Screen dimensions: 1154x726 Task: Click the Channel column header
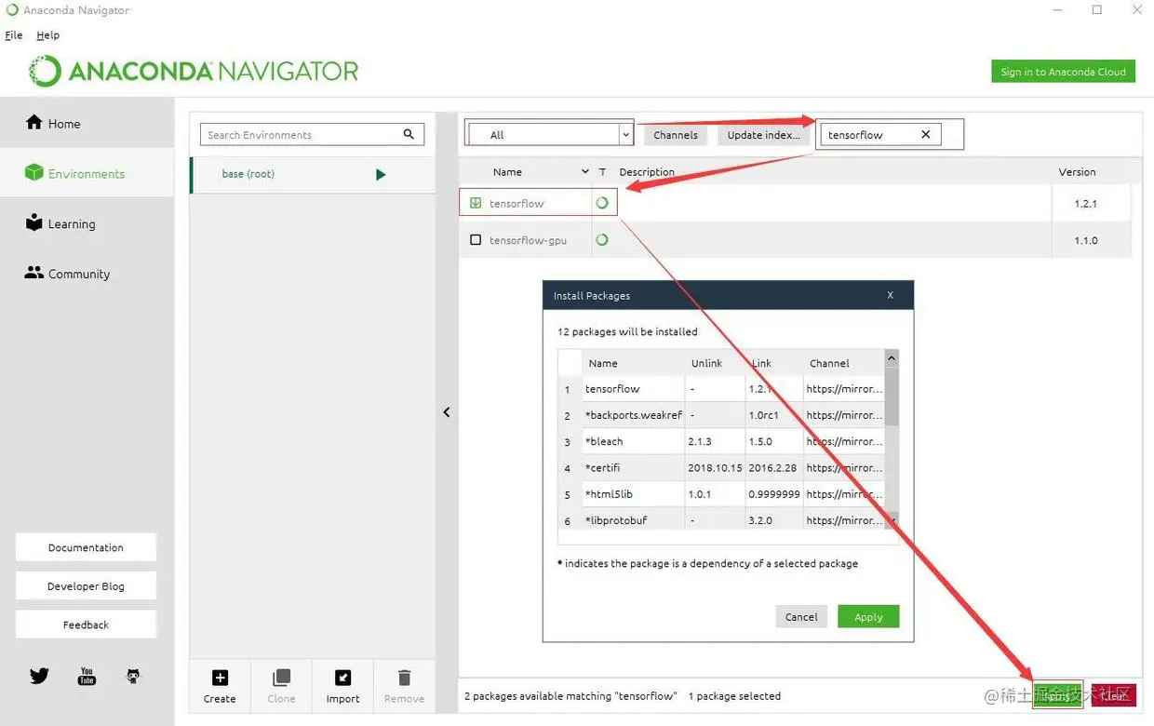point(829,363)
